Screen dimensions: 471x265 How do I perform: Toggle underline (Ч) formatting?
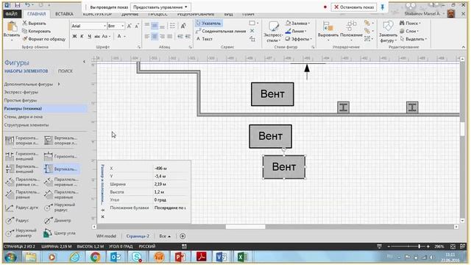[89, 36]
